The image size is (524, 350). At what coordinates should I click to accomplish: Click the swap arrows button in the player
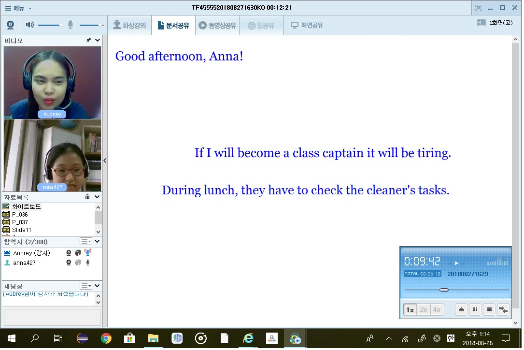point(503,309)
